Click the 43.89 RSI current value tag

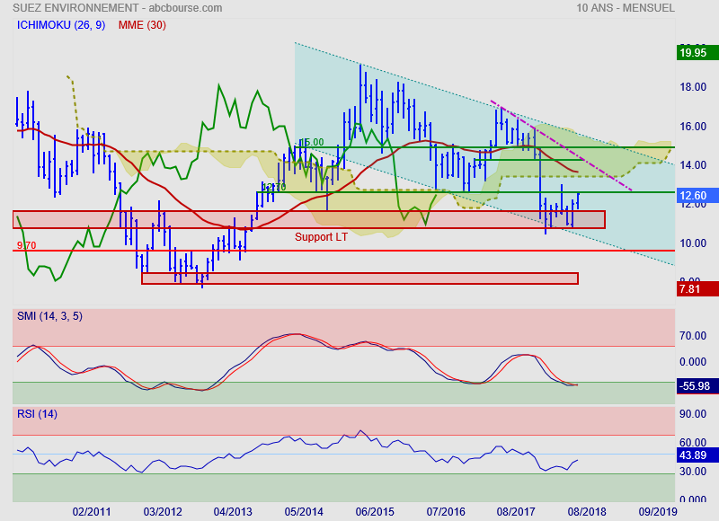[x=697, y=455]
